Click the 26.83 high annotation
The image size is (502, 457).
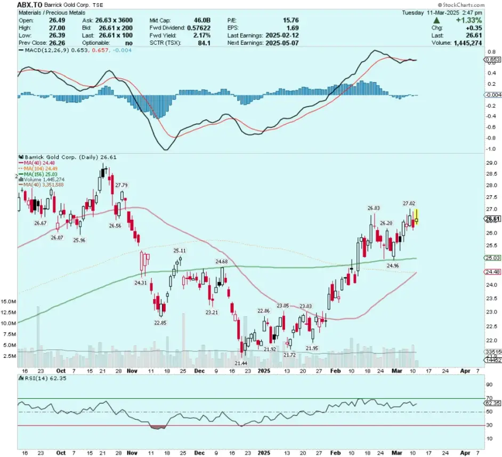coord(374,208)
